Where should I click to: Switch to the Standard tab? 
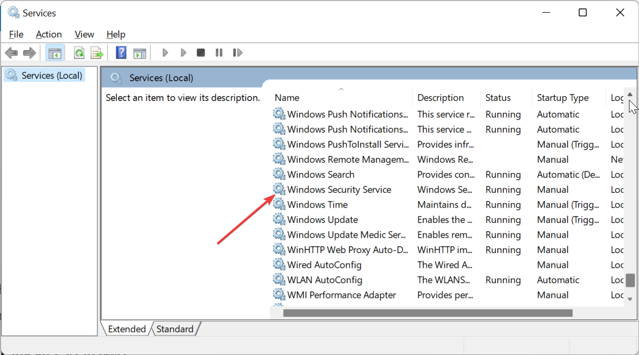tap(175, 329)
